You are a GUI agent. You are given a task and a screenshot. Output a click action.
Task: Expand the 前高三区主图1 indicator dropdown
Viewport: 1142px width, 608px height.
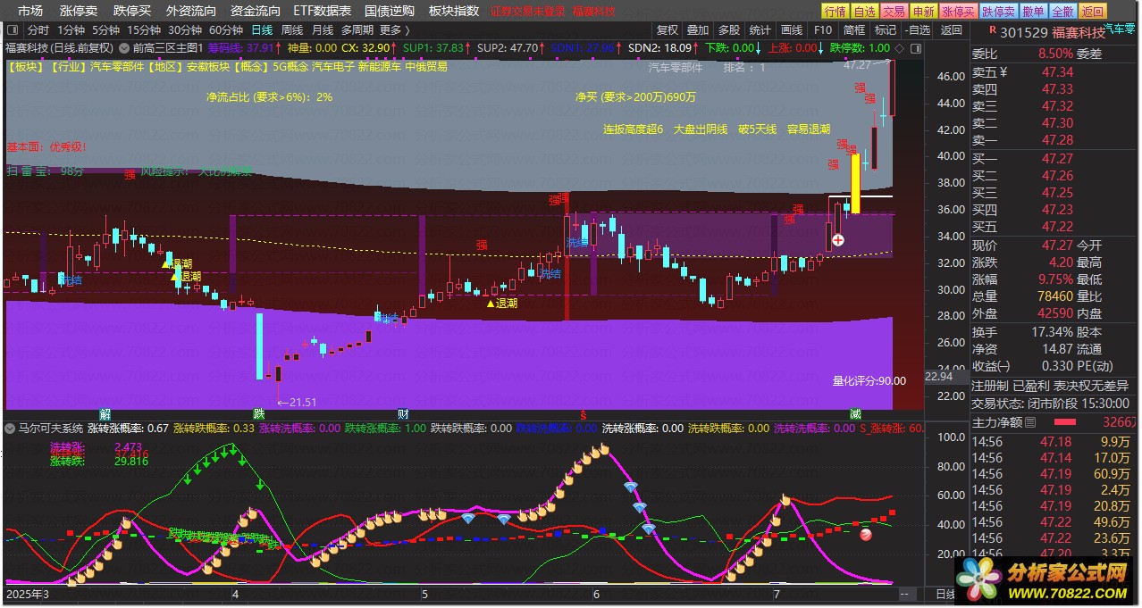(123, 47)
